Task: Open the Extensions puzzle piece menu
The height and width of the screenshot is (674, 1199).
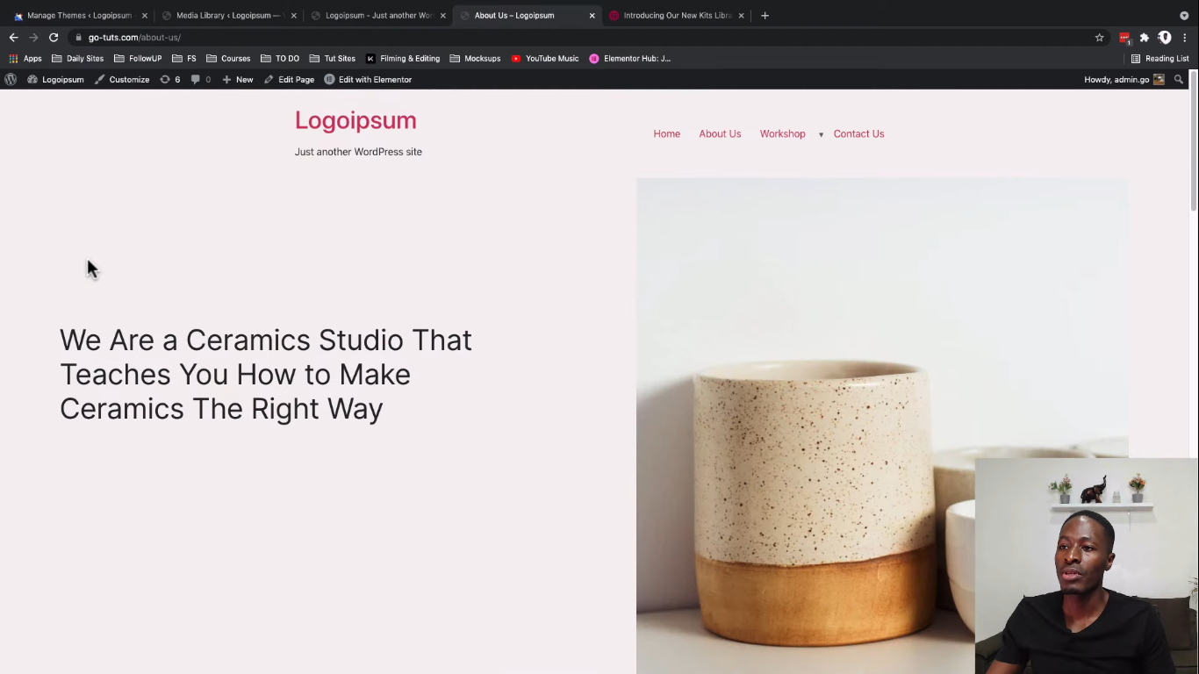Action: (1145, 38)
